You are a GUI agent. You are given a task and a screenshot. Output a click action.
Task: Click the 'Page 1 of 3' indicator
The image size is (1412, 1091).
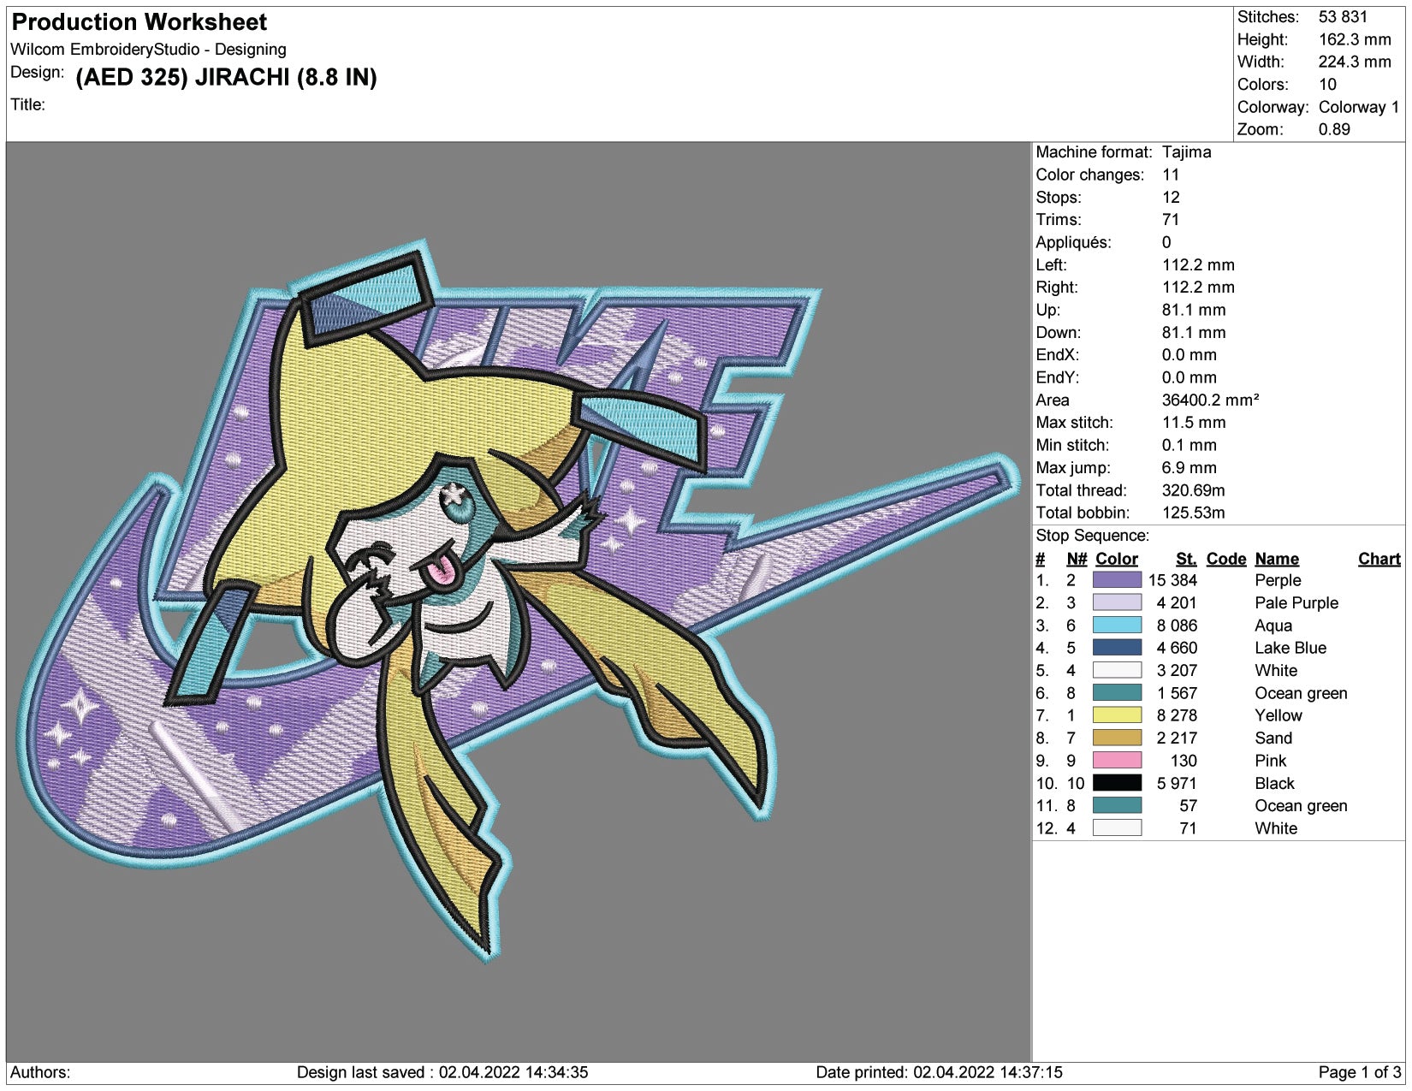tap(1360, 1072)
